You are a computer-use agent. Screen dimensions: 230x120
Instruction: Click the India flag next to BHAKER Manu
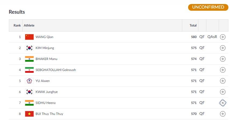[29, 59]
